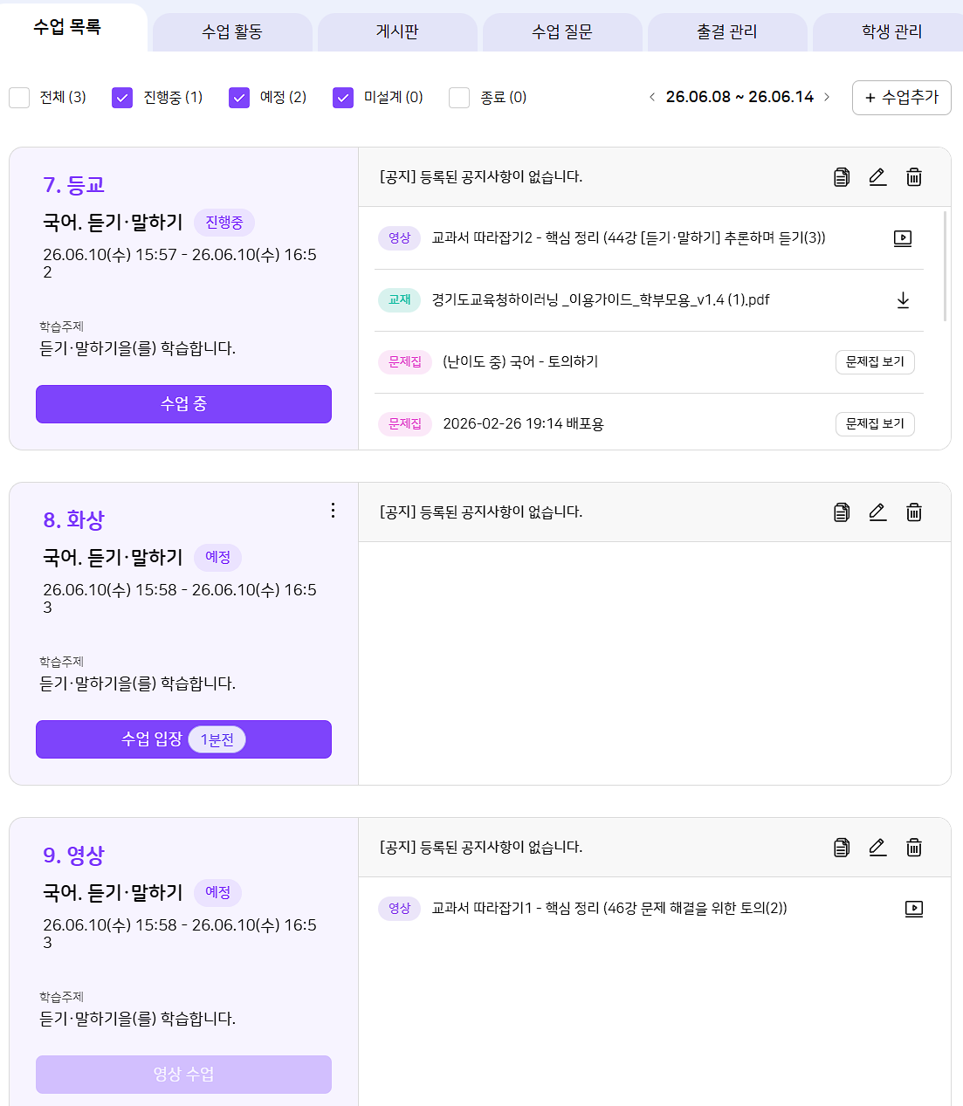This screenshot has height=1106, width=963.
Task: Enter class via 수업 입장 button
Action: click(183, 739)
